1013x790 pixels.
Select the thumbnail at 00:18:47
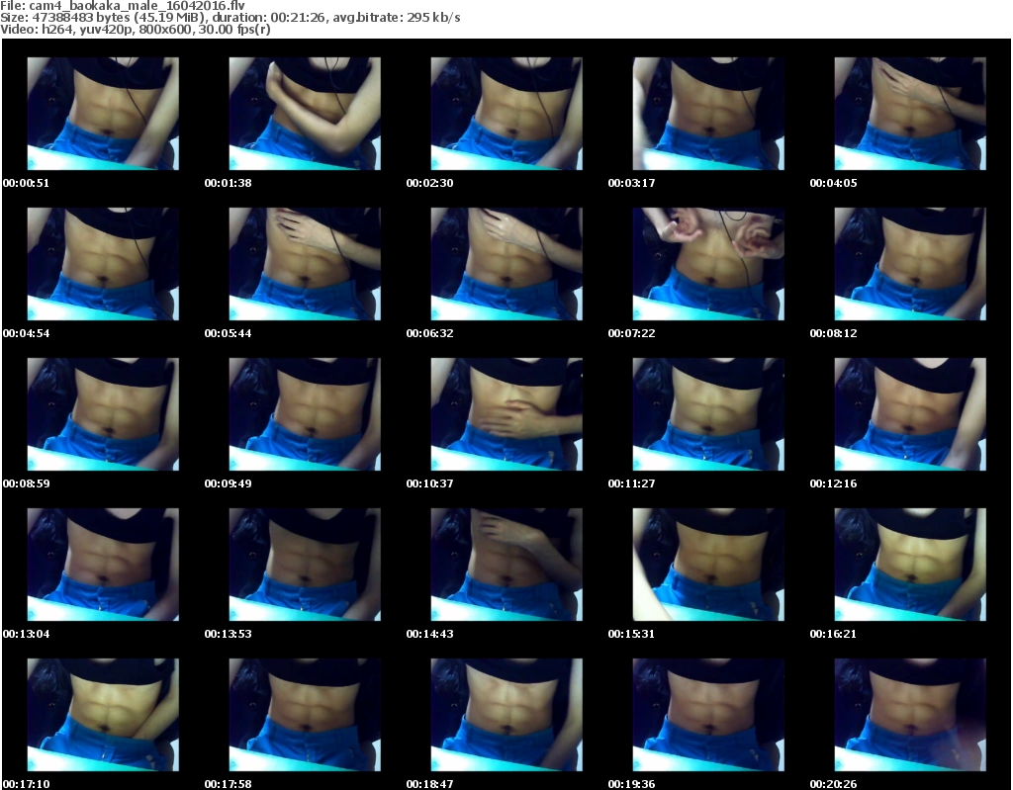pyautogui.click(x=506, y=715)
